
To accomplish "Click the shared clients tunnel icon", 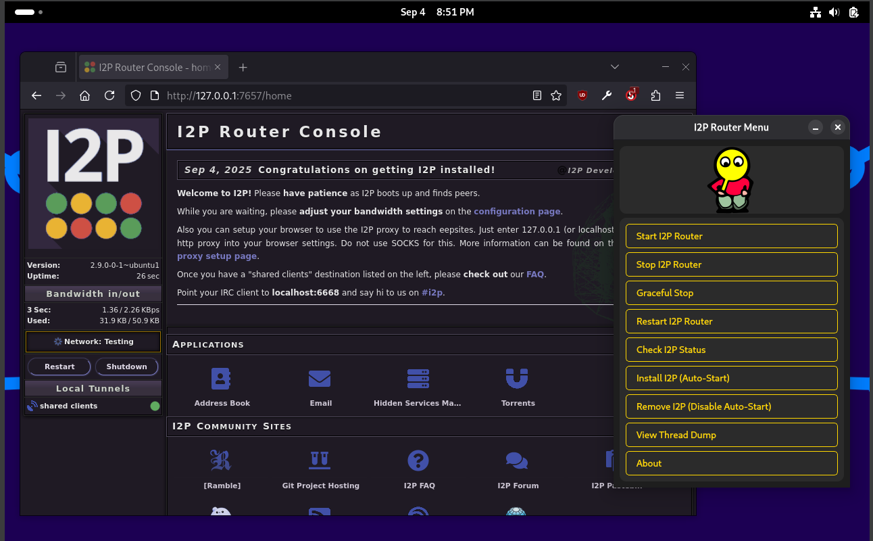I will tap(32, 406).
